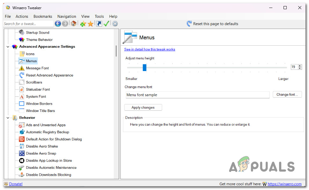Open the Navigation menu
Screen dimensions: 309x190
pyautogui.click(x=67, y=16)
